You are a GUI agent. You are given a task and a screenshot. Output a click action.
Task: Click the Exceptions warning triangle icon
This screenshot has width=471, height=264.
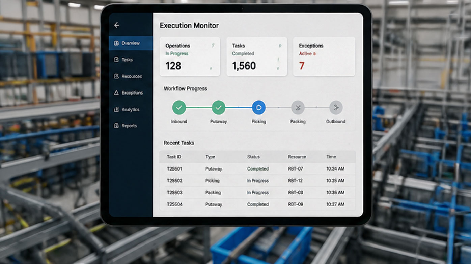click(x=116, y=92)
